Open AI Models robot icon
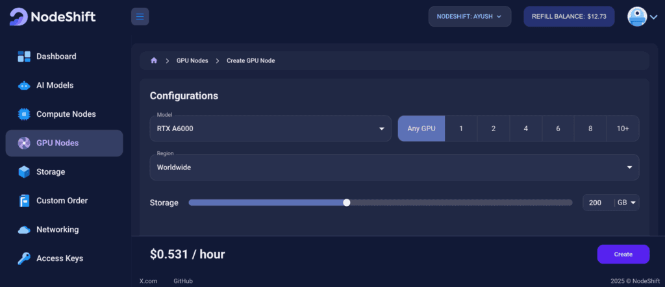665x287 pixels. click(x=24, y=86)
